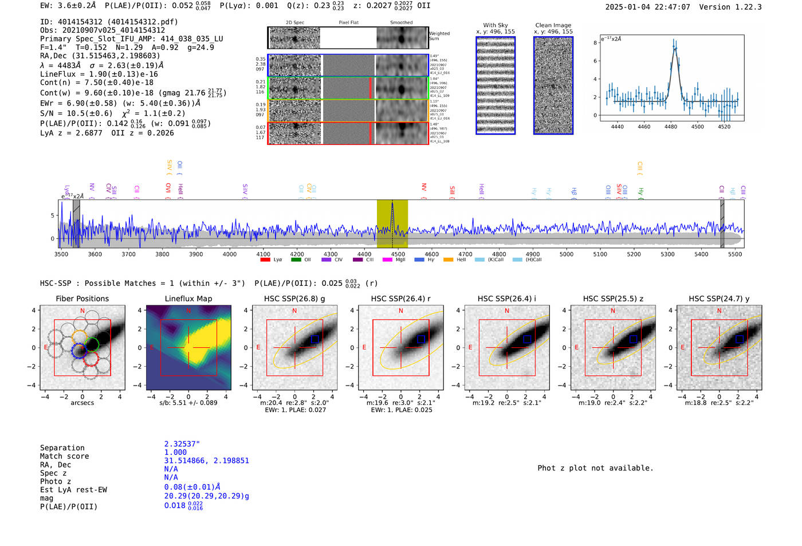
Task: Click the "Phot z plot not available." message
Action: (x=595, y=468)
